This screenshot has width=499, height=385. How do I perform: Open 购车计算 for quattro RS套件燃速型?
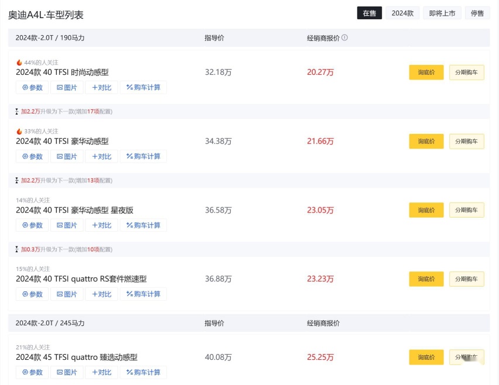click(143, 294)
